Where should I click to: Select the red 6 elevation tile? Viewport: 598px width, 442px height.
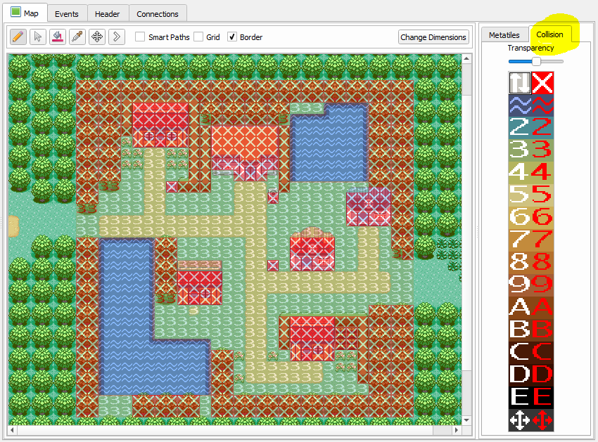pyautogui.click(x=542, y=217)
